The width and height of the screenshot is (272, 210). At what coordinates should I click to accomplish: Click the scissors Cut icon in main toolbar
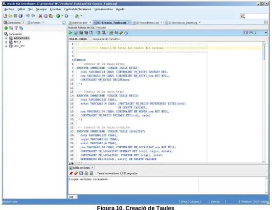[40, 16]
